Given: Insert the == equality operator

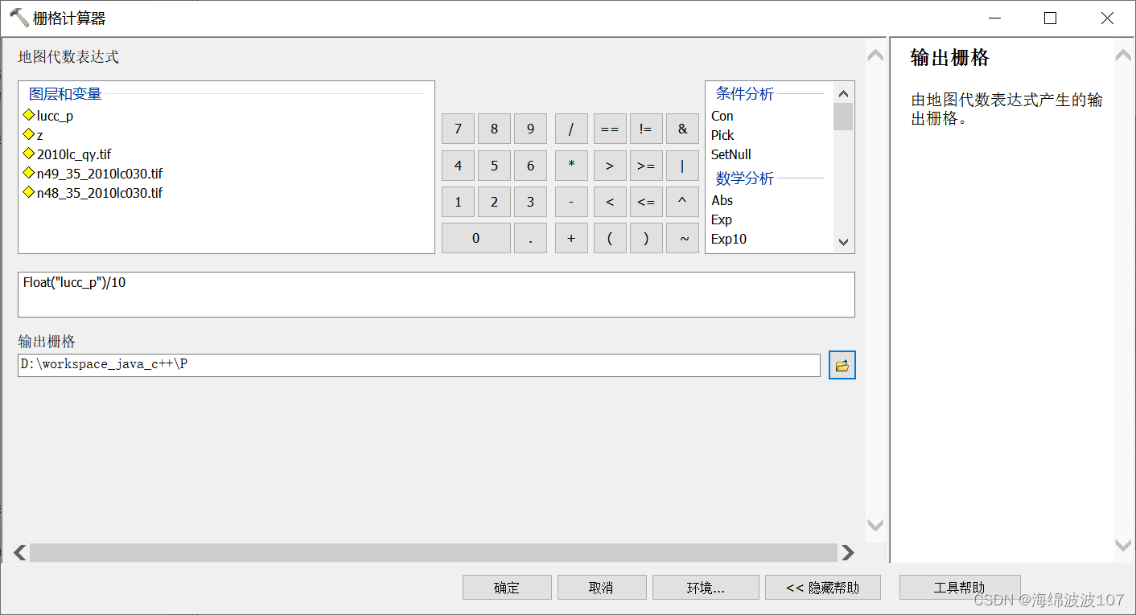Looking at the screenshot, I should (x=610, y=129).
